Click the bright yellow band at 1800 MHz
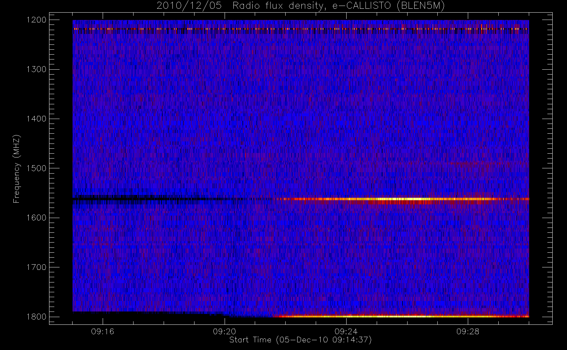Image resolution: width=567 pixels, height=350 pixels. 402,316
